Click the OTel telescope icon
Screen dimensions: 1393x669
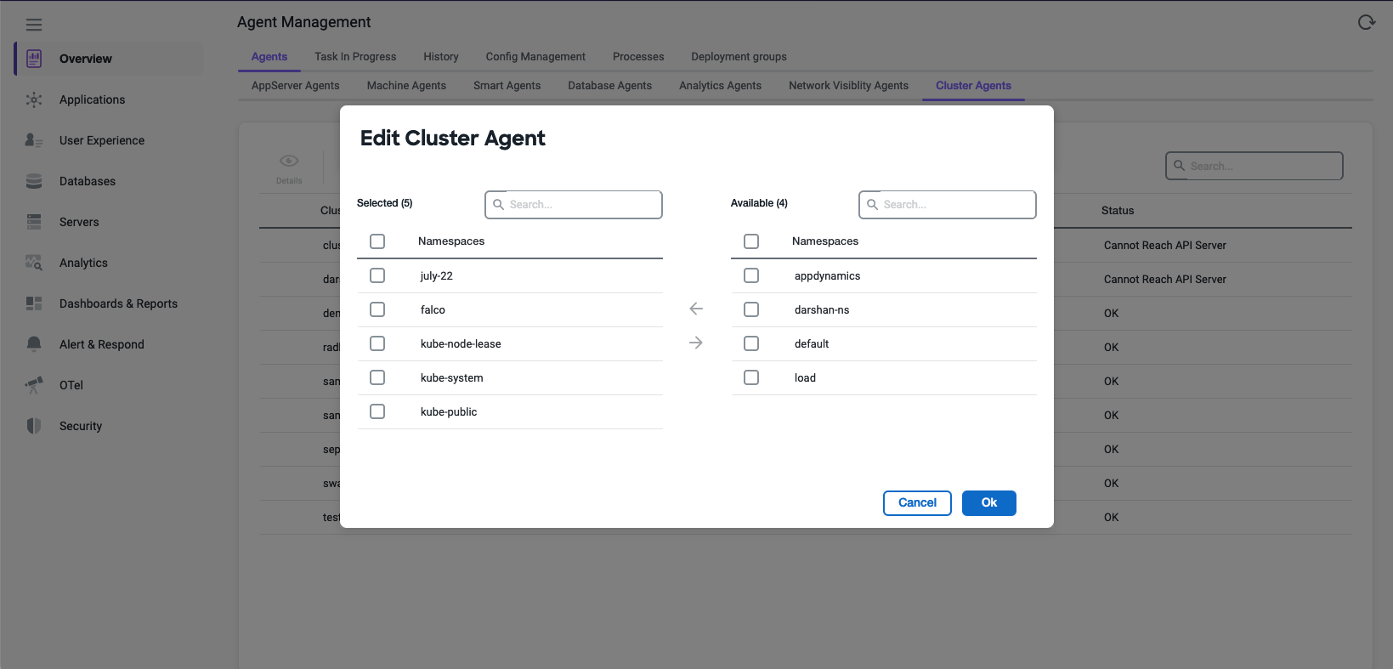tap(34, 385)
